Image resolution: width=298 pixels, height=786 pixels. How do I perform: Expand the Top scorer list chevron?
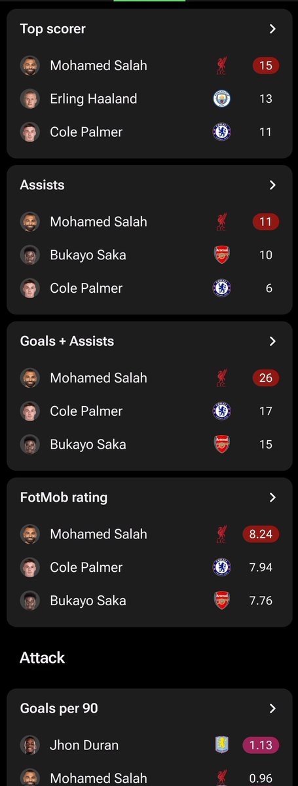[x=272, y=29]
